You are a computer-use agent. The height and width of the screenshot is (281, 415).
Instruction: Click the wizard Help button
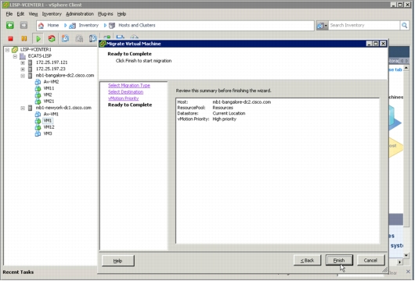pyautogui.click(x=117, y=261)
